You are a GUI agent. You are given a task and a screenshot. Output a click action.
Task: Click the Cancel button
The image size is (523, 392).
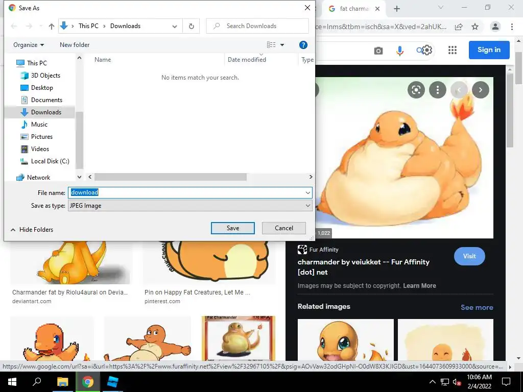point(284,228)
